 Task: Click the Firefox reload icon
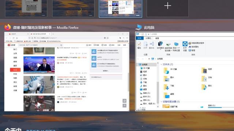[x=14, y=38]
